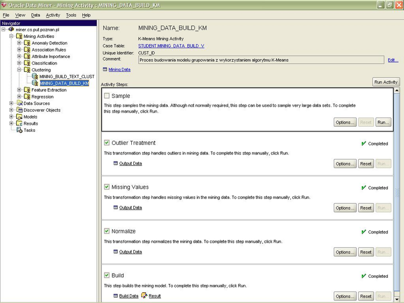Click the Models icon in navigator
The width and height of the screenshot is (404, 303).
[x=19, y=117]
